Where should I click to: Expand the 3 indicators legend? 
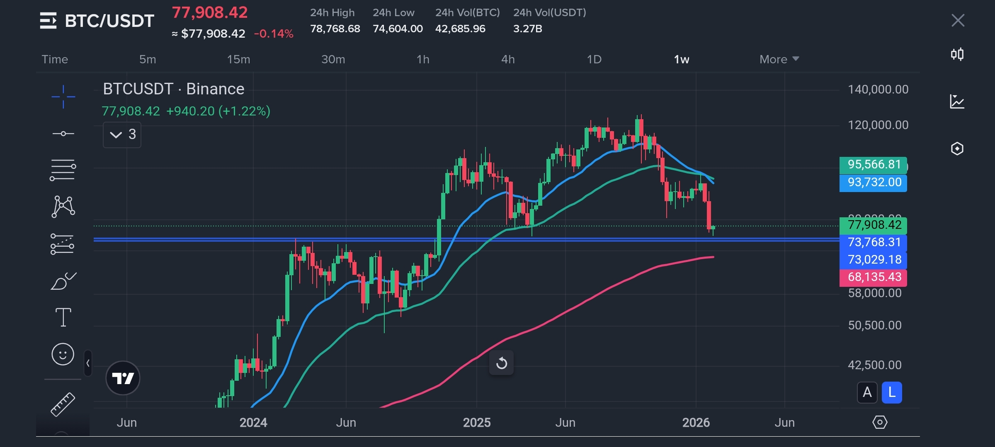[122, 135]
